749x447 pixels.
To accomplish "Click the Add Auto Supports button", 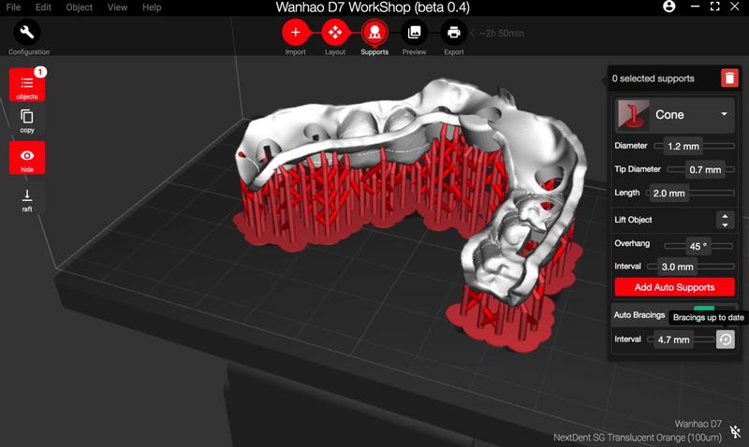I will [x=674, y=287].
